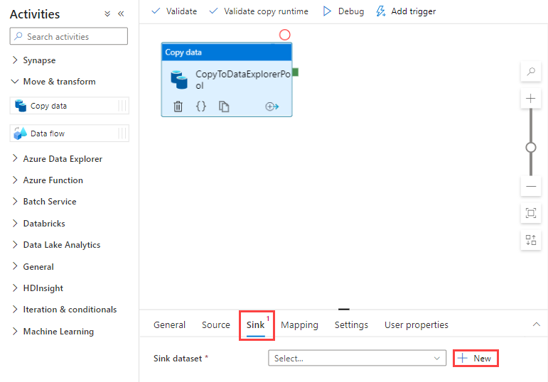Open the Mapping tab
The width and height of the screenshot is (548, 382).
coord(299,324)
